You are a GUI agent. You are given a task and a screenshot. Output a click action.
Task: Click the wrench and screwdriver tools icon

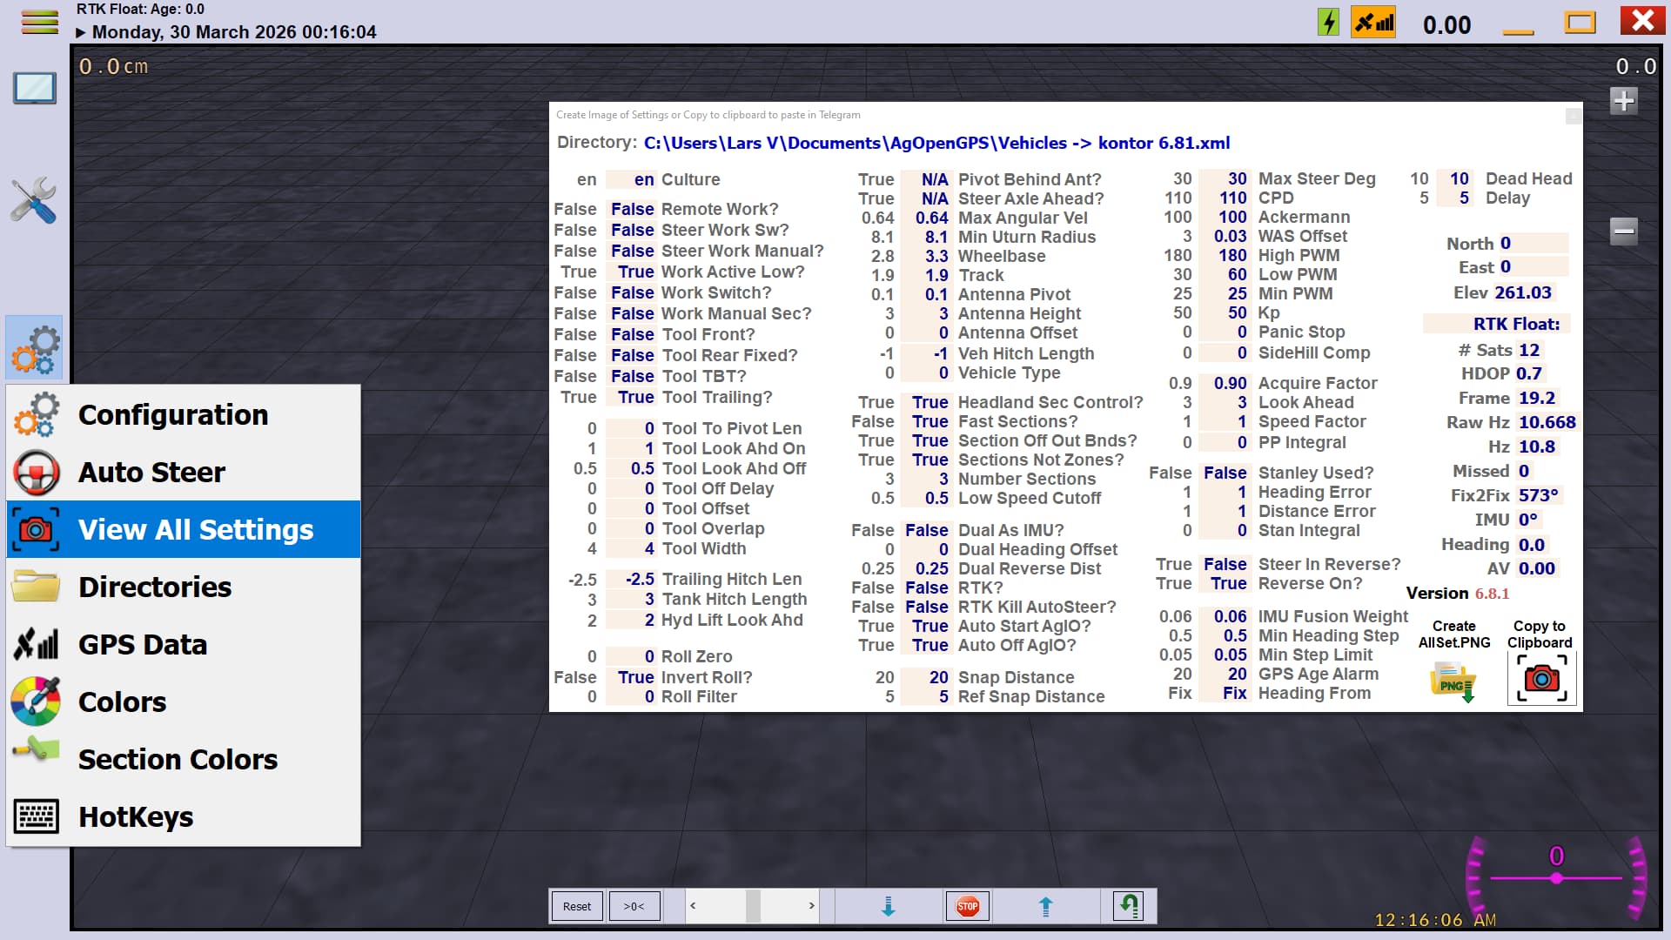[x=34, y=201]
